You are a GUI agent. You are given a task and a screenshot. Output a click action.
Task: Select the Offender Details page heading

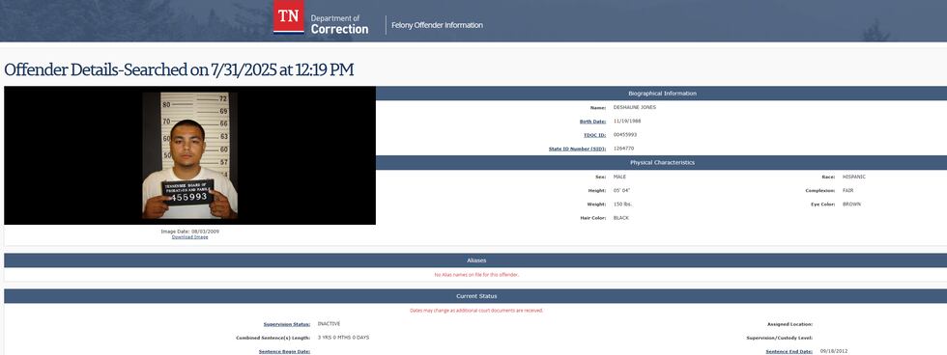pos(179,69)
